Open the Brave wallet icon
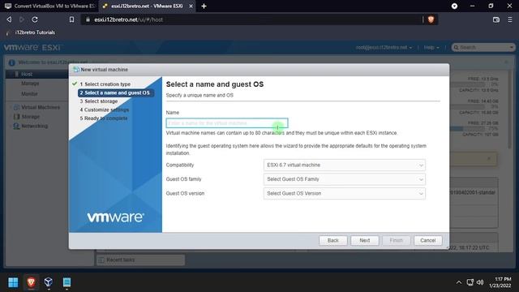The image size is (519, 292). [x=495, y=19]
